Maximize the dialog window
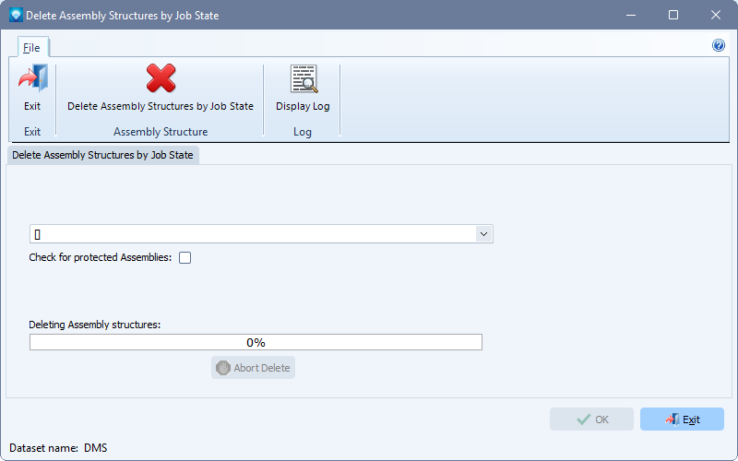This screenshot has height=461, width=738. click(673, 15)
